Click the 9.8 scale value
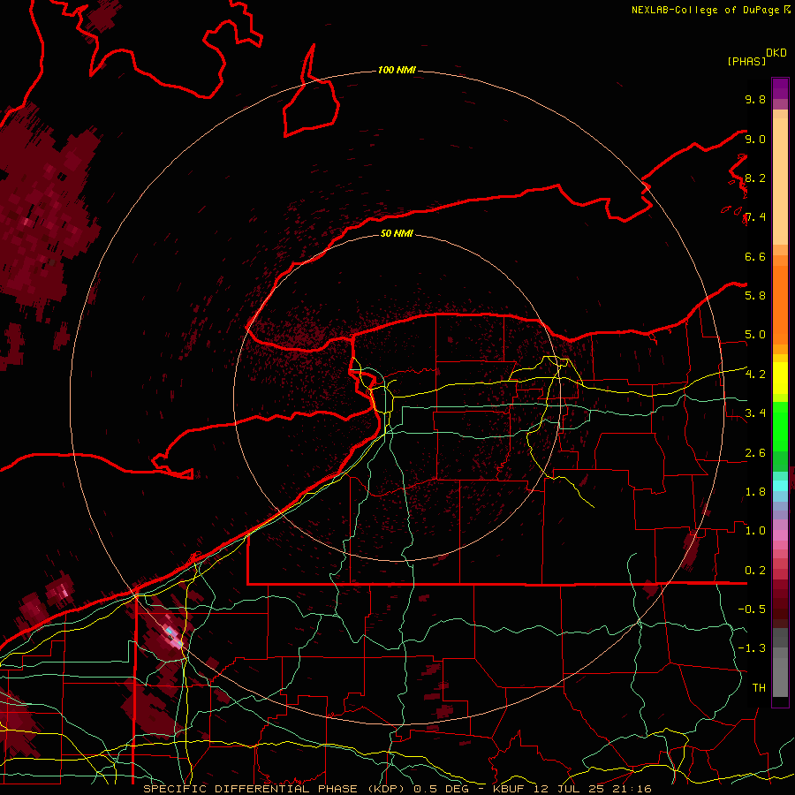Image resolution: width=795 pixels, height=795 pixels. tap(755, 99)
